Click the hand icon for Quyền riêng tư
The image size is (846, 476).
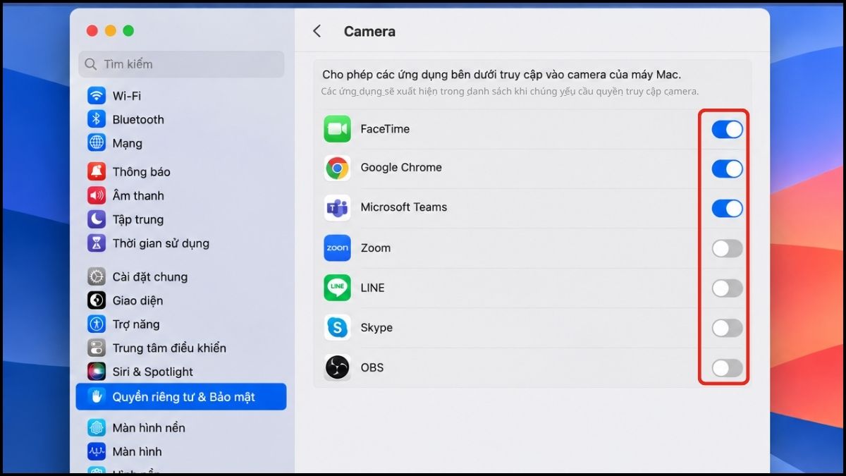pyautogui.click(x=97, y=396)
